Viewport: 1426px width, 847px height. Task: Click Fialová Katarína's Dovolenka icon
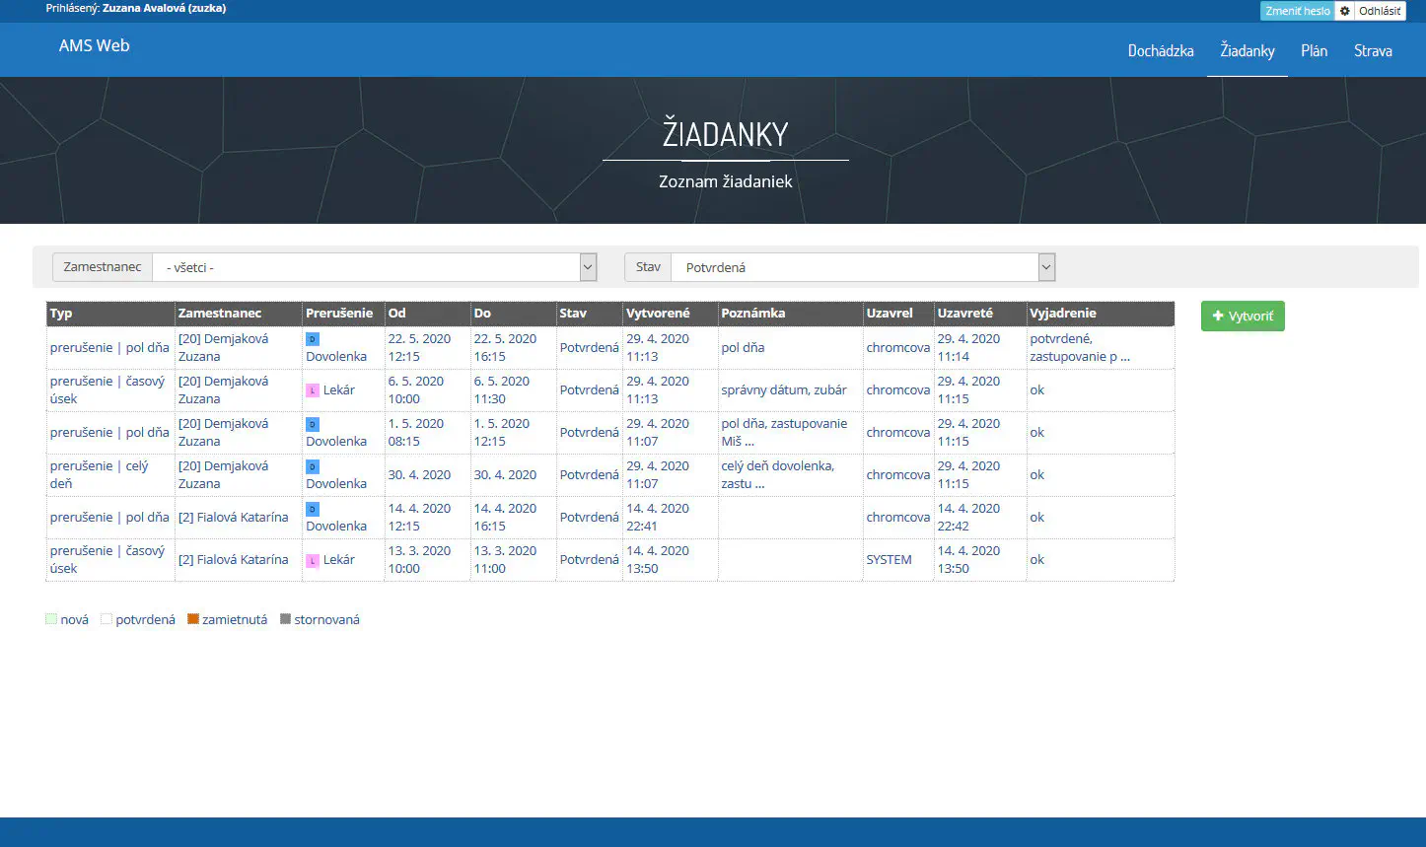tap(313, 509)
